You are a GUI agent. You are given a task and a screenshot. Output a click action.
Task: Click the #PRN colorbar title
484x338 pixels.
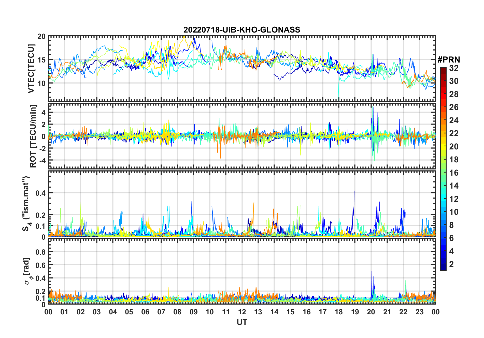[x=449, y=60]
